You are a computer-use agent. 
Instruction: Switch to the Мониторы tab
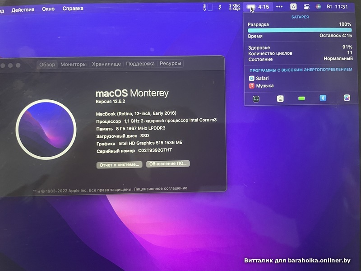74,64
